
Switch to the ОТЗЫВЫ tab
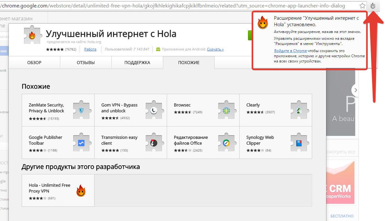(x=86, y=62)
